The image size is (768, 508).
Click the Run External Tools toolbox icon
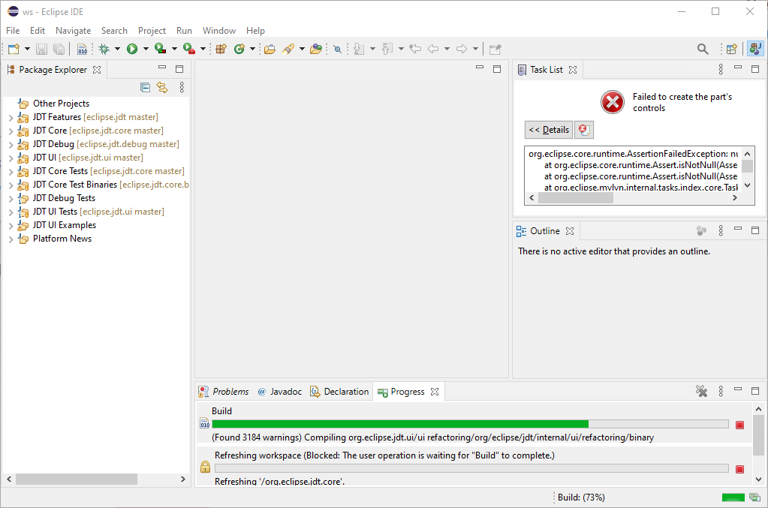click(189, 49)
